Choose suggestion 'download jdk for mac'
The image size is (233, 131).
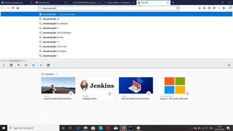(x=116, y=37)
